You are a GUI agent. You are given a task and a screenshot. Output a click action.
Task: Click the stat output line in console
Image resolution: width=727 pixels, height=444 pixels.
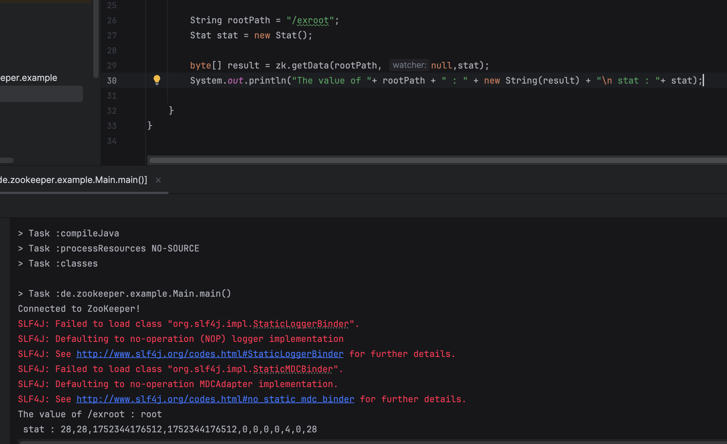point(170,429)
